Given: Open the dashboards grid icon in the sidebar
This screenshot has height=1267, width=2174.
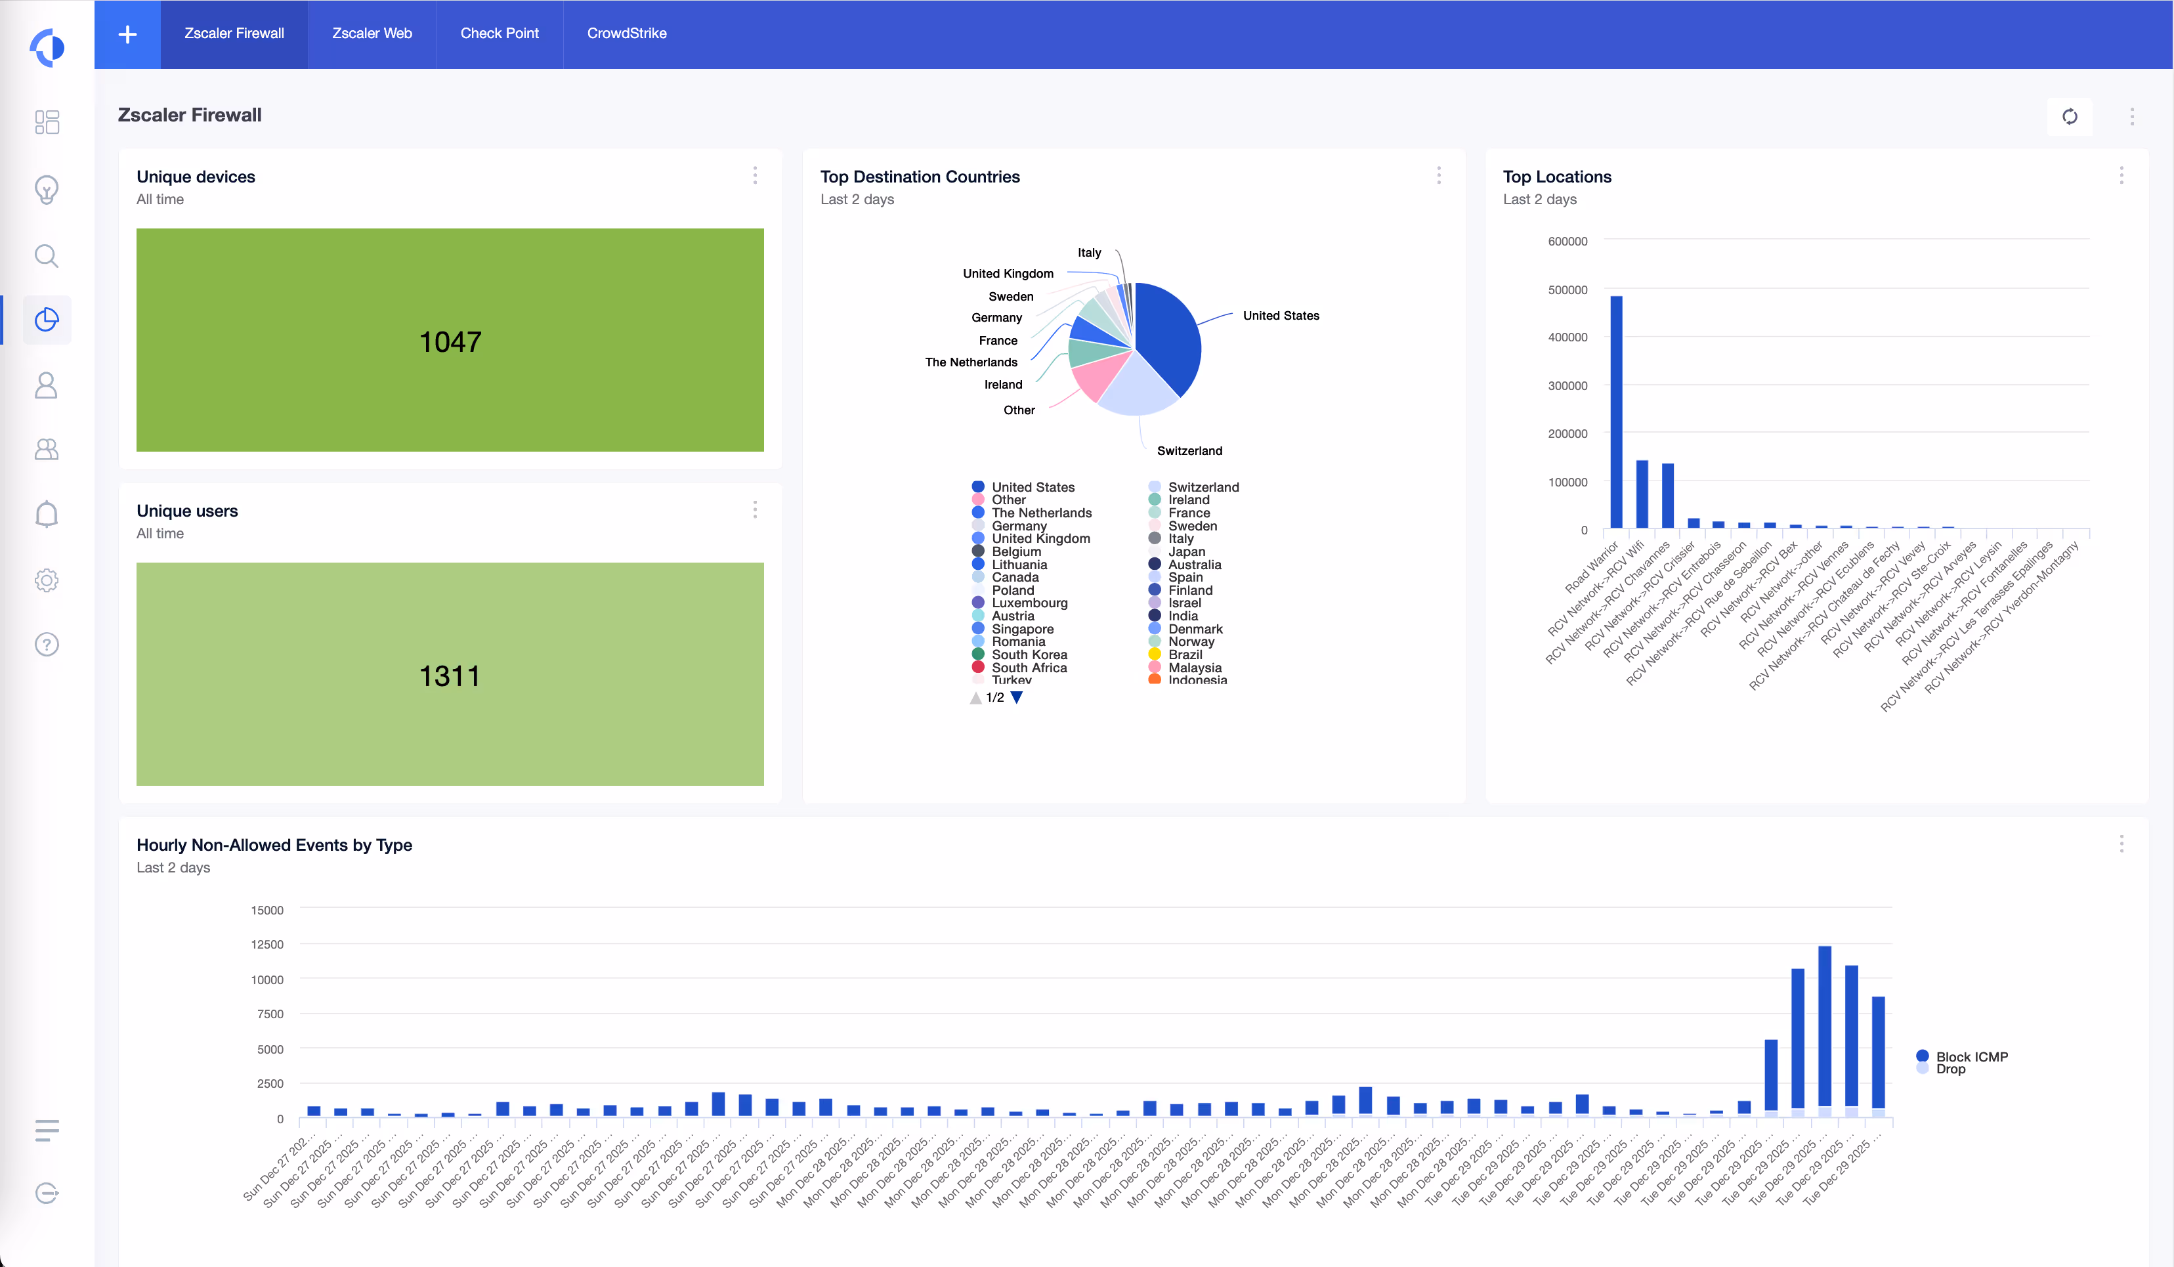Looking at the screenshot, I should click(47, 123).
